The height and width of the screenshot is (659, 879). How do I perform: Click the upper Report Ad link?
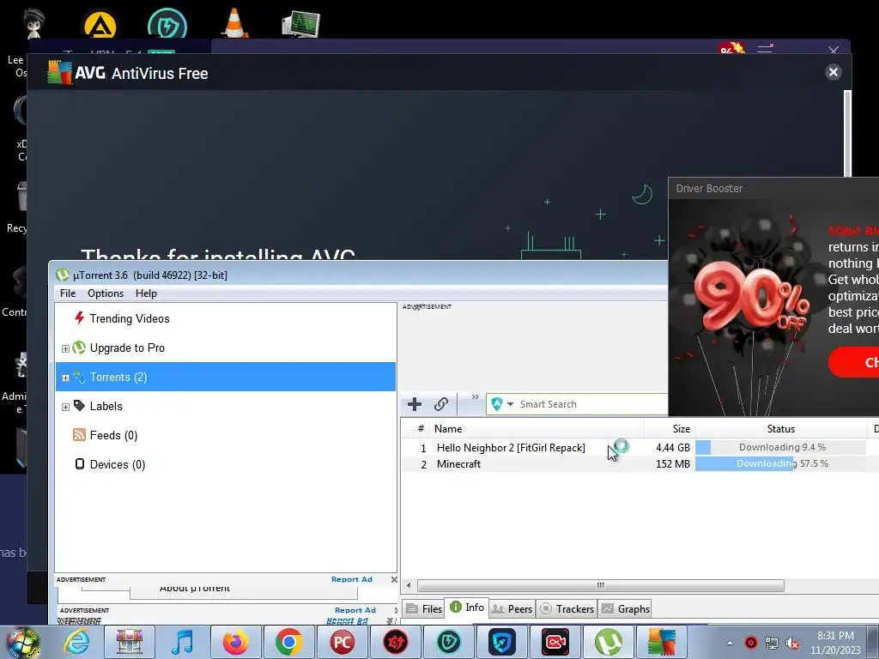[x=351, y=579]
